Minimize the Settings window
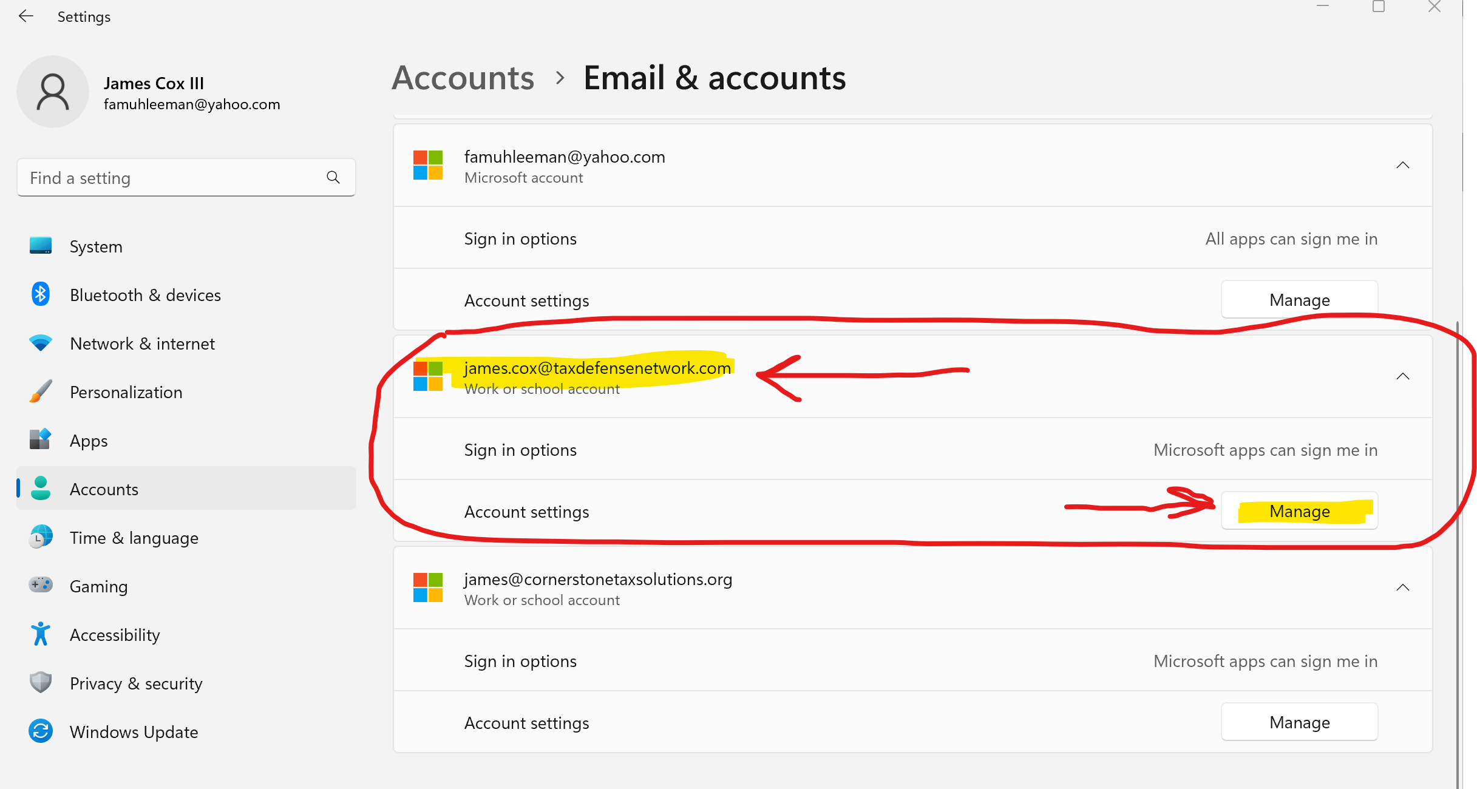The width and height of the screenshot is (1477, 789). point(1323,6)
